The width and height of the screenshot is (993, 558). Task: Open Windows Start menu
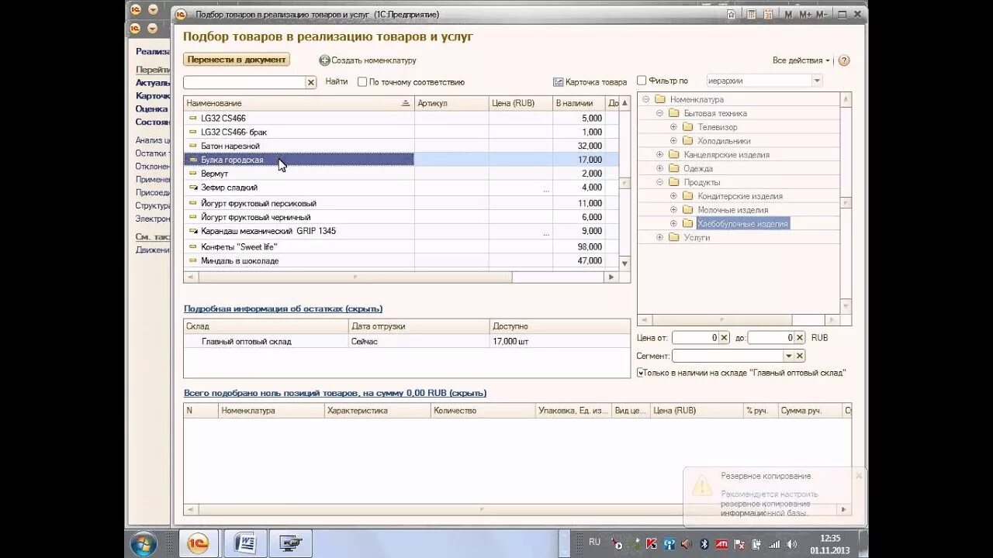coord(144,543)
